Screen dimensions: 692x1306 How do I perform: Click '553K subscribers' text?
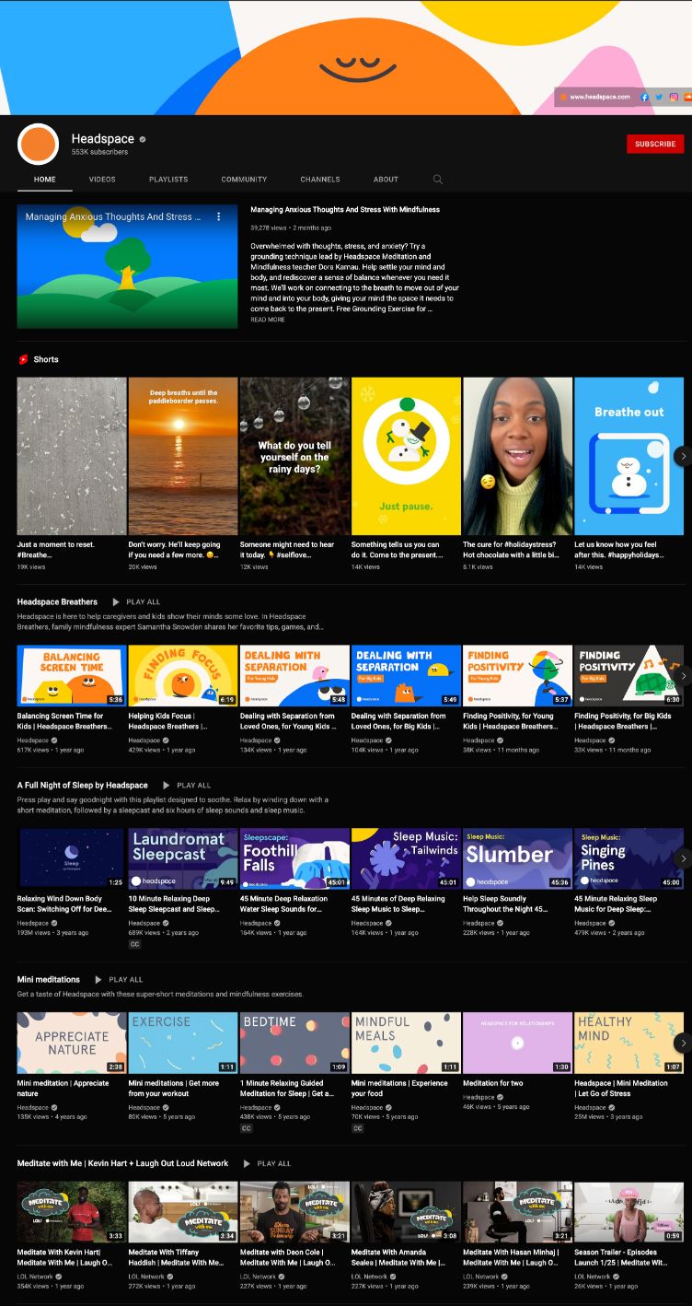tap(99, 152)
